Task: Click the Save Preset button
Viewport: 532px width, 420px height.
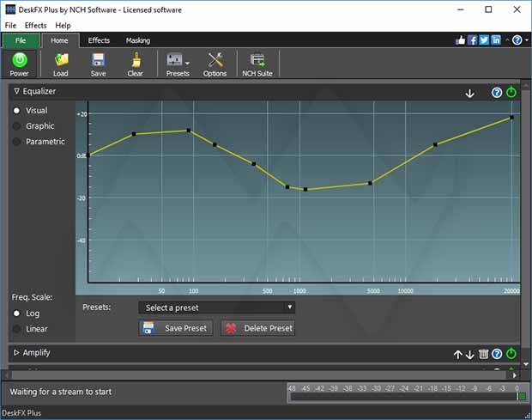Action: [176, 328]
